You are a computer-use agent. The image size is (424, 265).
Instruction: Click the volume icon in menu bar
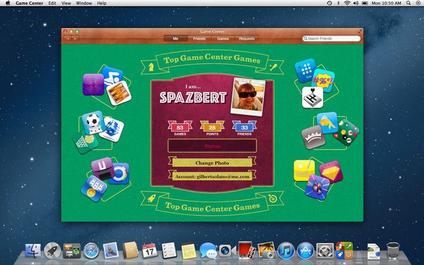tap(356, 3)
